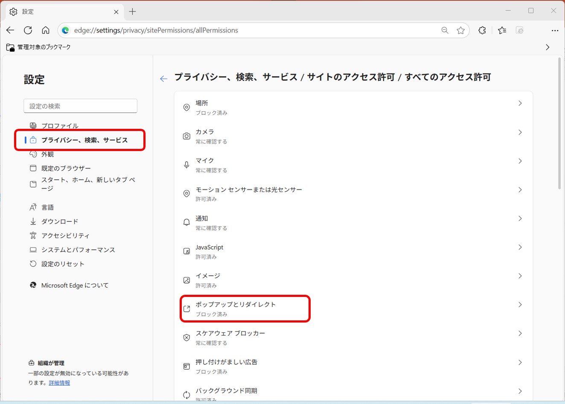The width and height of the screenshot is (565, 404).
Task: Click the 詳細情報 link
Action: (x=59, y=383)
